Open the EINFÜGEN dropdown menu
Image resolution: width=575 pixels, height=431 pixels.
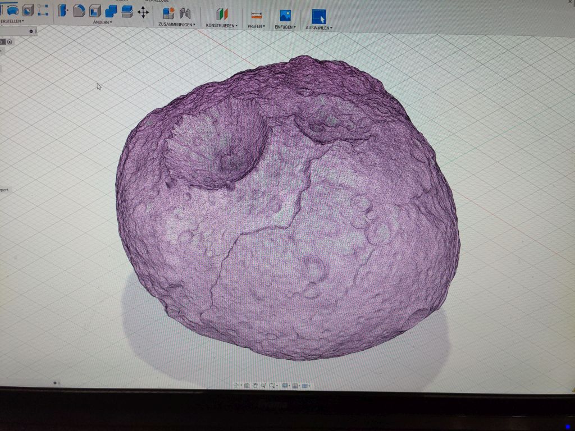coord(285,27)
